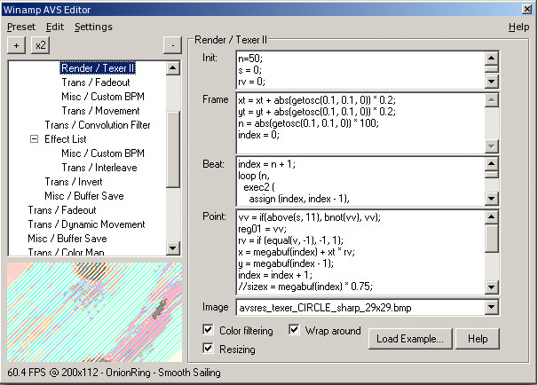This screenshot has height=385, width=538.
Task: Click the Load Example... button
Action: point(410,339)
